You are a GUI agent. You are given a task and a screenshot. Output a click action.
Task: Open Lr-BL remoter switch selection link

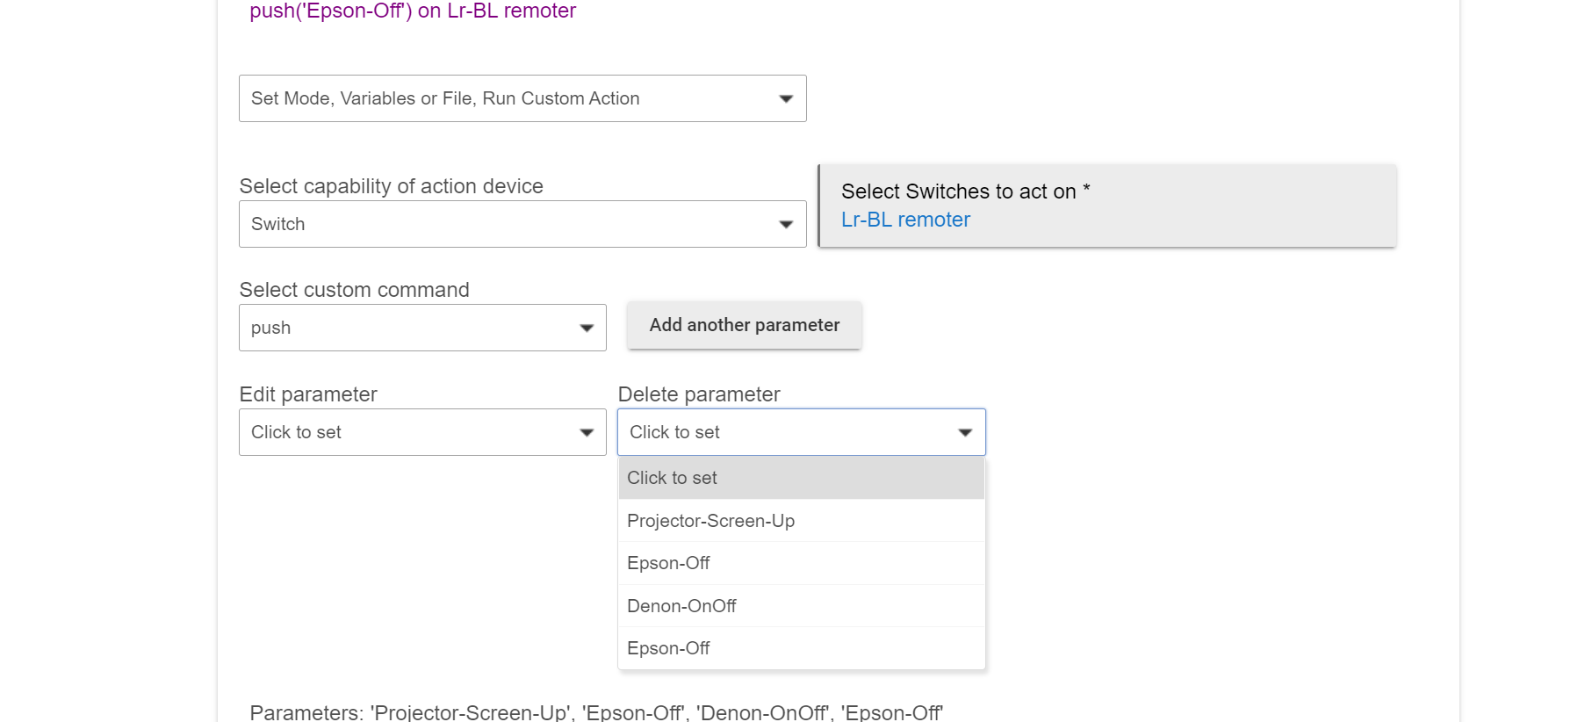(905, 220)
